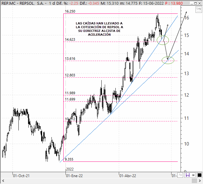Viewport: 203px width, 184px height.
Task: Minimize the REP.MC chart window
Action: click(x=192, y=3)
